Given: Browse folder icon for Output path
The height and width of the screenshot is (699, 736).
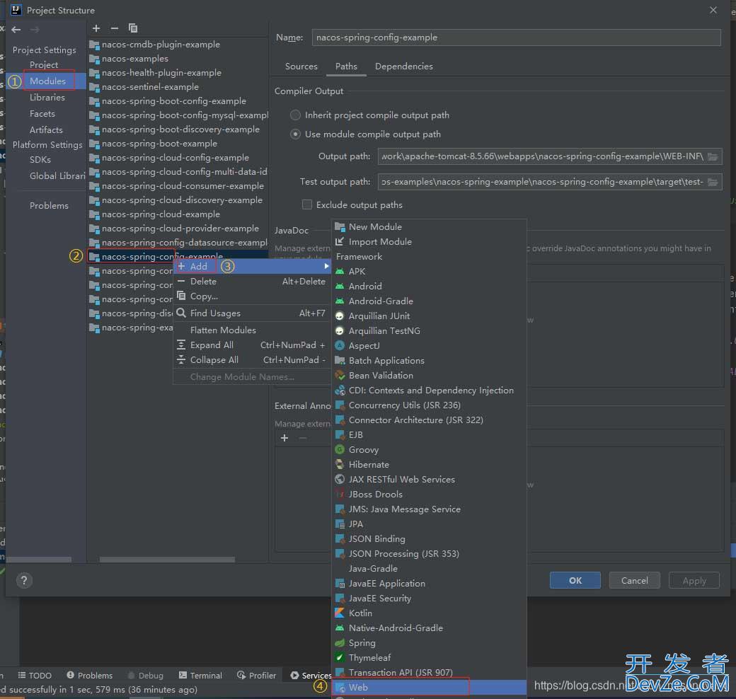Looking at the screenshot, I should click(x=713, y=156).
